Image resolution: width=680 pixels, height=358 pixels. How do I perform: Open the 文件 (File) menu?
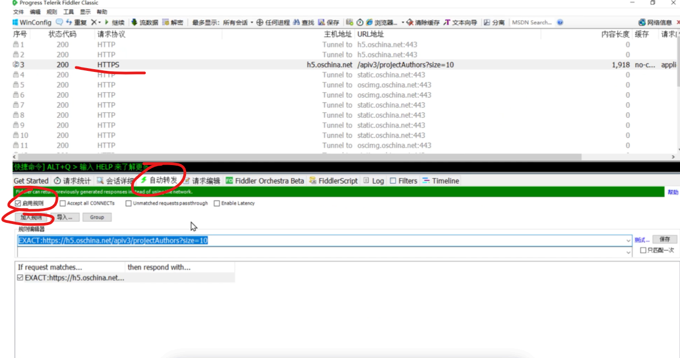[x=18, y=11]
